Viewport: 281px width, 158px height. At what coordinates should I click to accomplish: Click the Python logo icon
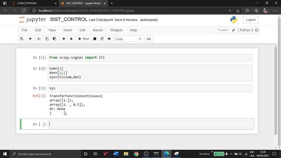coord(234,20)
